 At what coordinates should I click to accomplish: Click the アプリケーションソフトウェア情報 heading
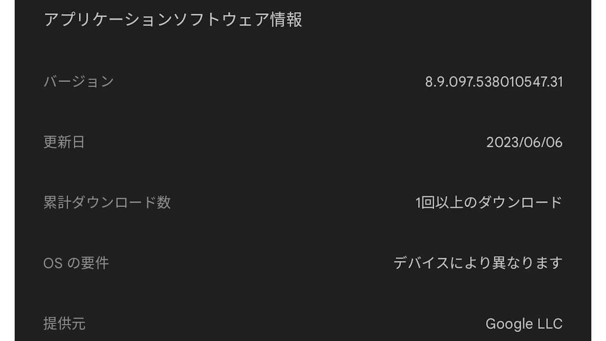(173, 20)
